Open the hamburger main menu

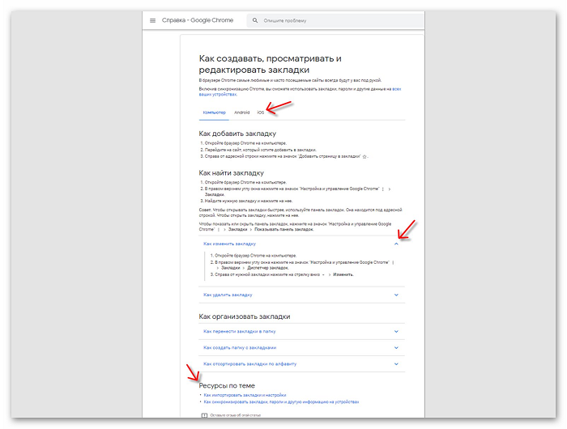[152, 20]
